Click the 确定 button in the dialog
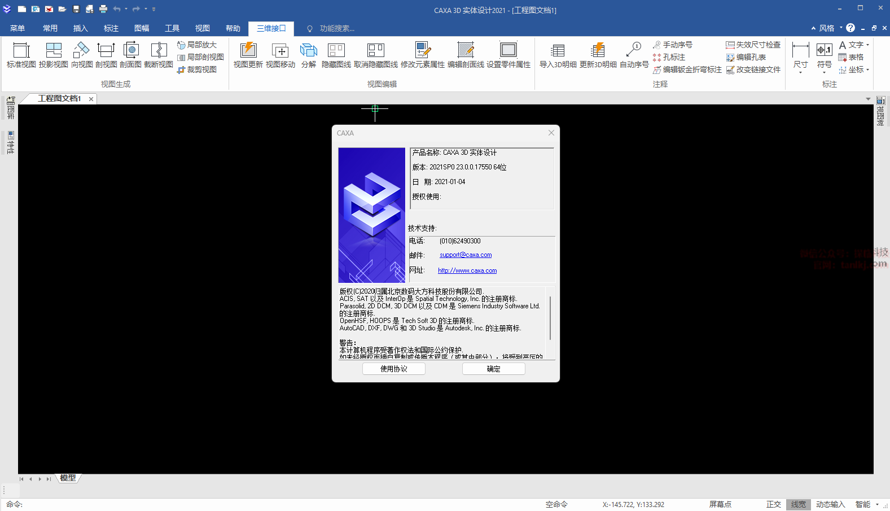Screen dimensions: 890x511 coord(493,369)
